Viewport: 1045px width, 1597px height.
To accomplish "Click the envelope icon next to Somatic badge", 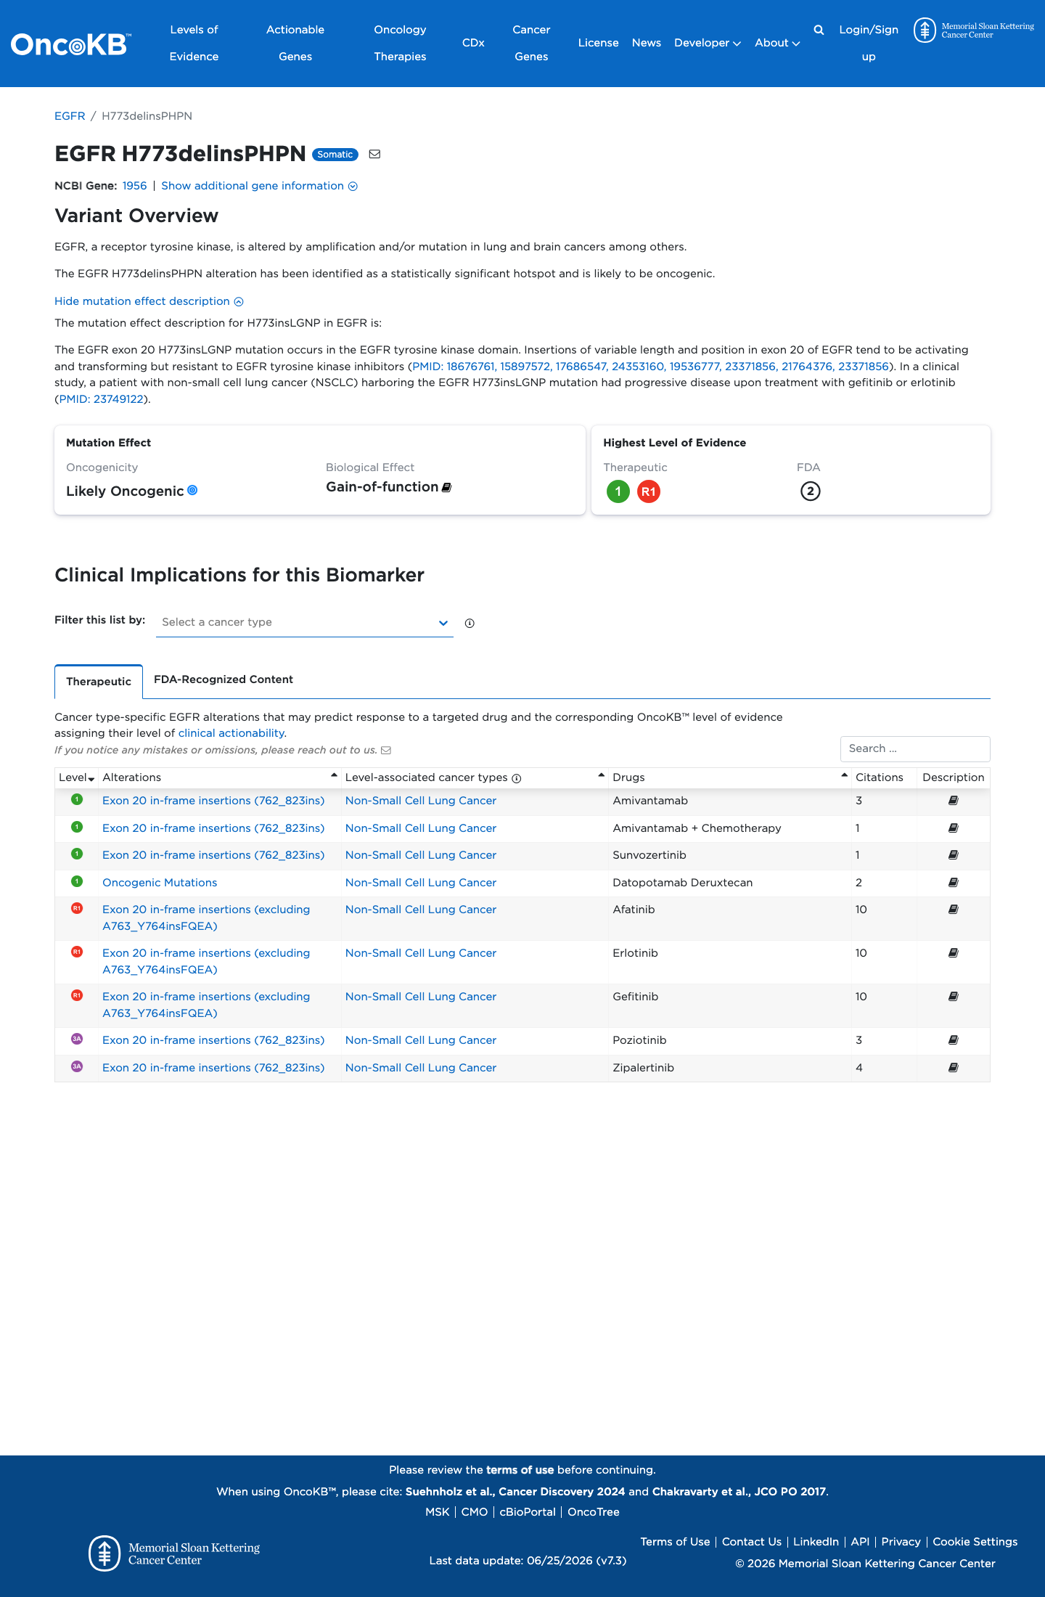I will tap(374, 154).
